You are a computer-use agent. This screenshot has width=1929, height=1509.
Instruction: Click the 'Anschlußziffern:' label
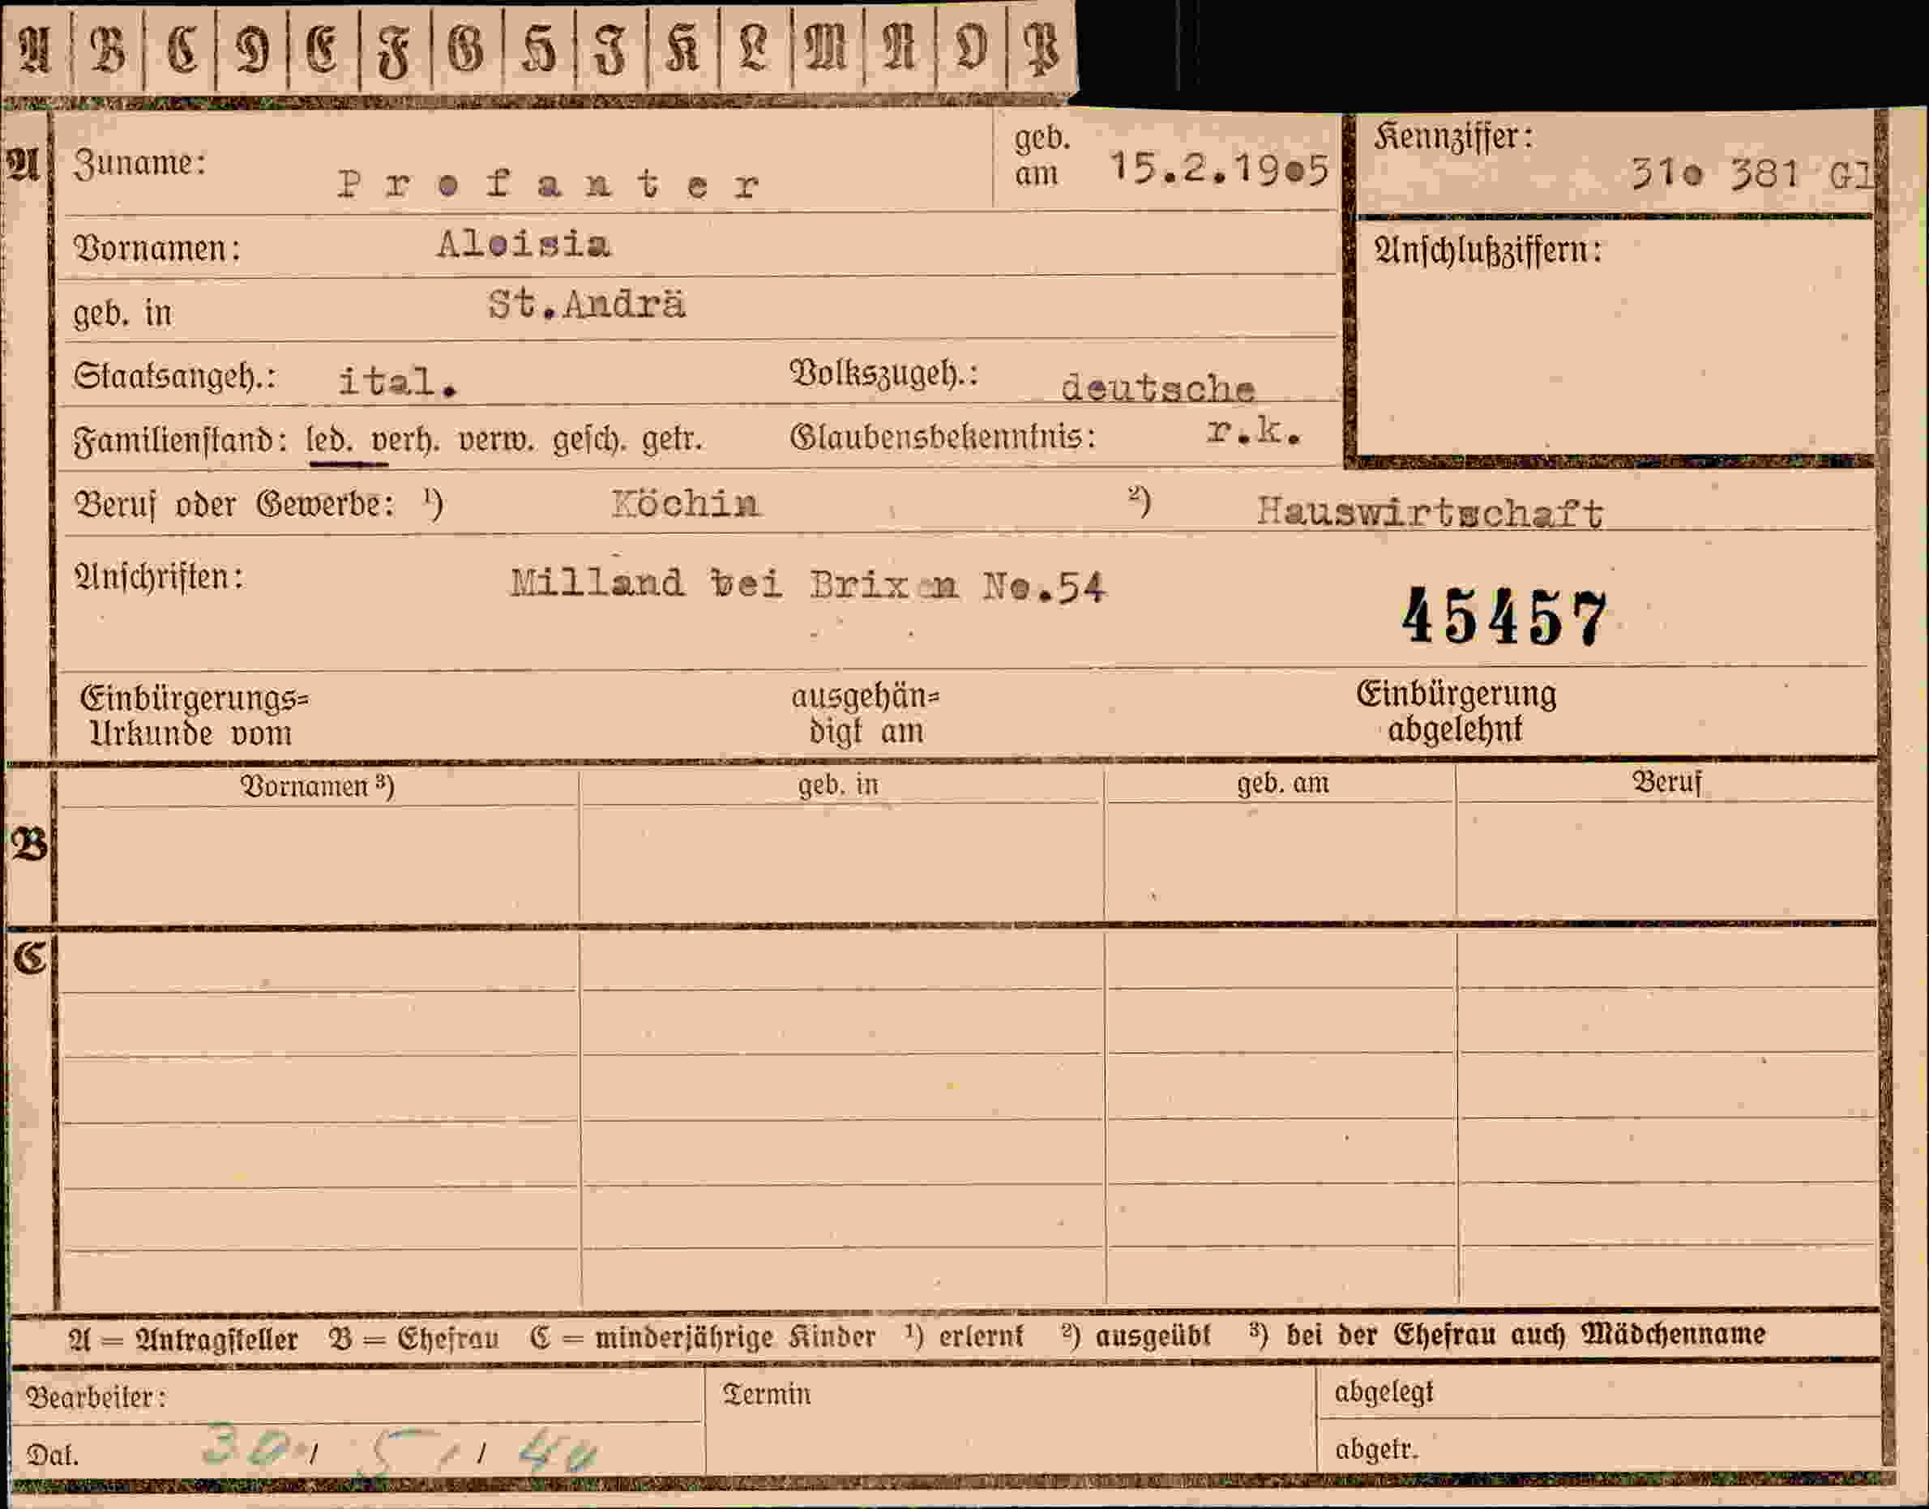pos(1488,251)
